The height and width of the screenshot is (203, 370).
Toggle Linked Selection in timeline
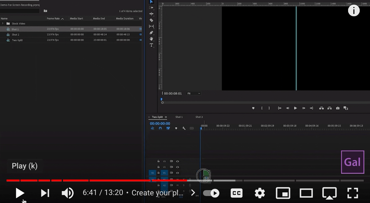[168, 128]
